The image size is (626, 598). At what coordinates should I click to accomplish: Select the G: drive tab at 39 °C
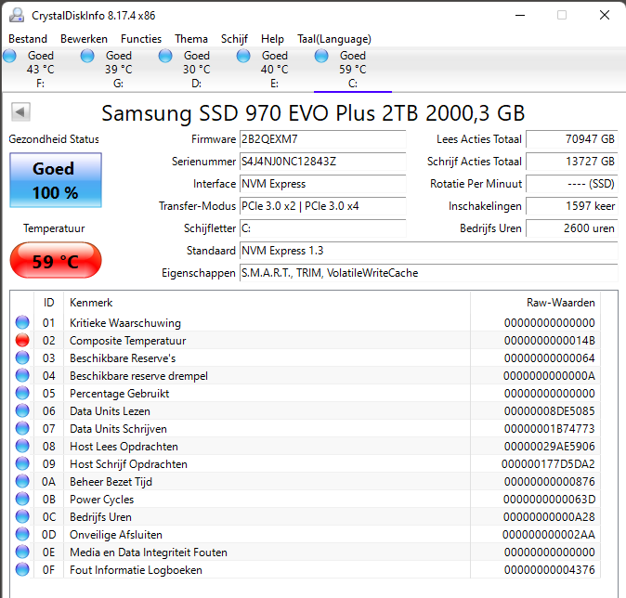118,70
